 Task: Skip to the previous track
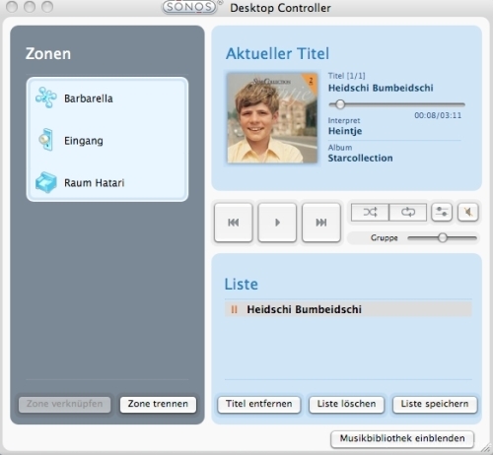[234, 223]
